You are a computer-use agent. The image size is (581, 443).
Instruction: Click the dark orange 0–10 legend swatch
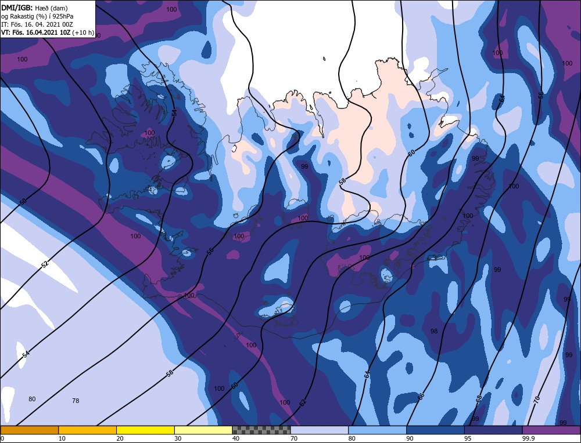(x=30, y=430)
